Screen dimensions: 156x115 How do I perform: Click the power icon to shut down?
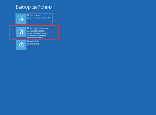(21, 45)
